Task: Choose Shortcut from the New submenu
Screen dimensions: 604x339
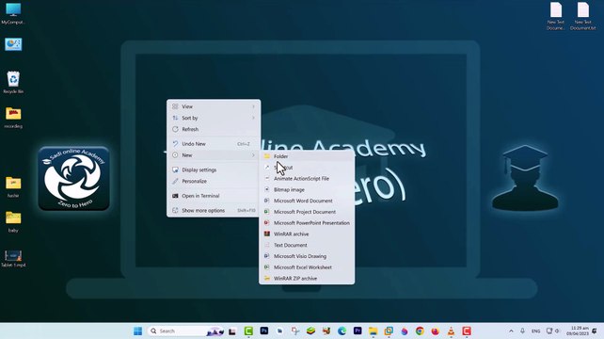Action: click(307, 168)
